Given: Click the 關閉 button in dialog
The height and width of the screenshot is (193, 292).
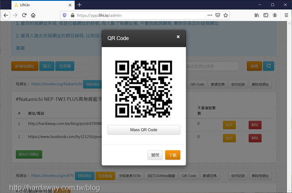Looking at the screenshot, I should pos(155,155).
